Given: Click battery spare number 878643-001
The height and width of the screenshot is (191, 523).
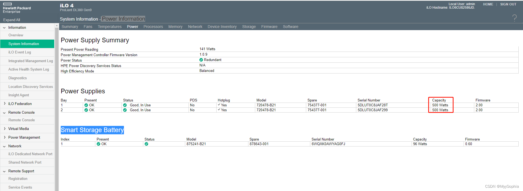Looking at the screenshot, I should click(259, 144).
